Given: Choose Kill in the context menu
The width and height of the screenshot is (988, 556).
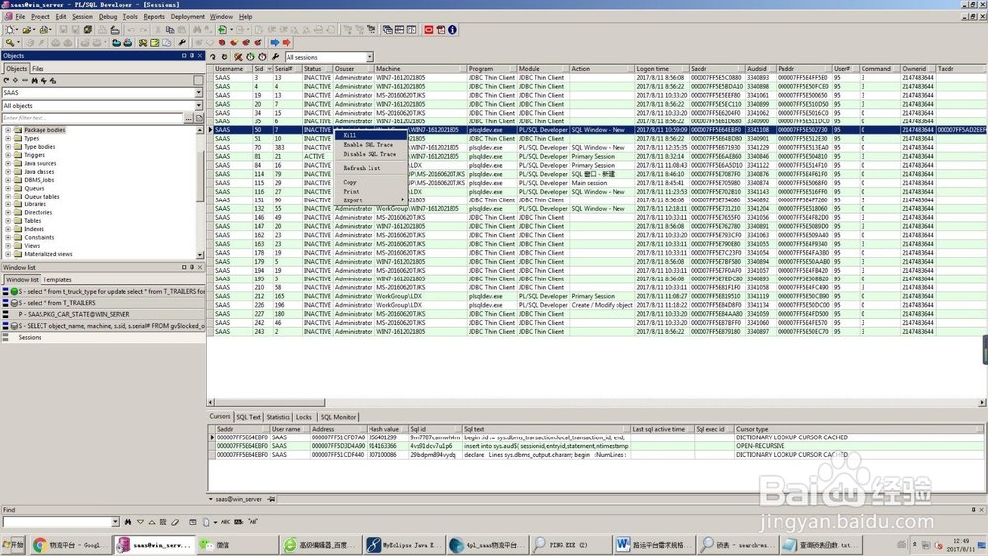Looking at the screenshot, I should pyautogui.click(x=371, y=135).
